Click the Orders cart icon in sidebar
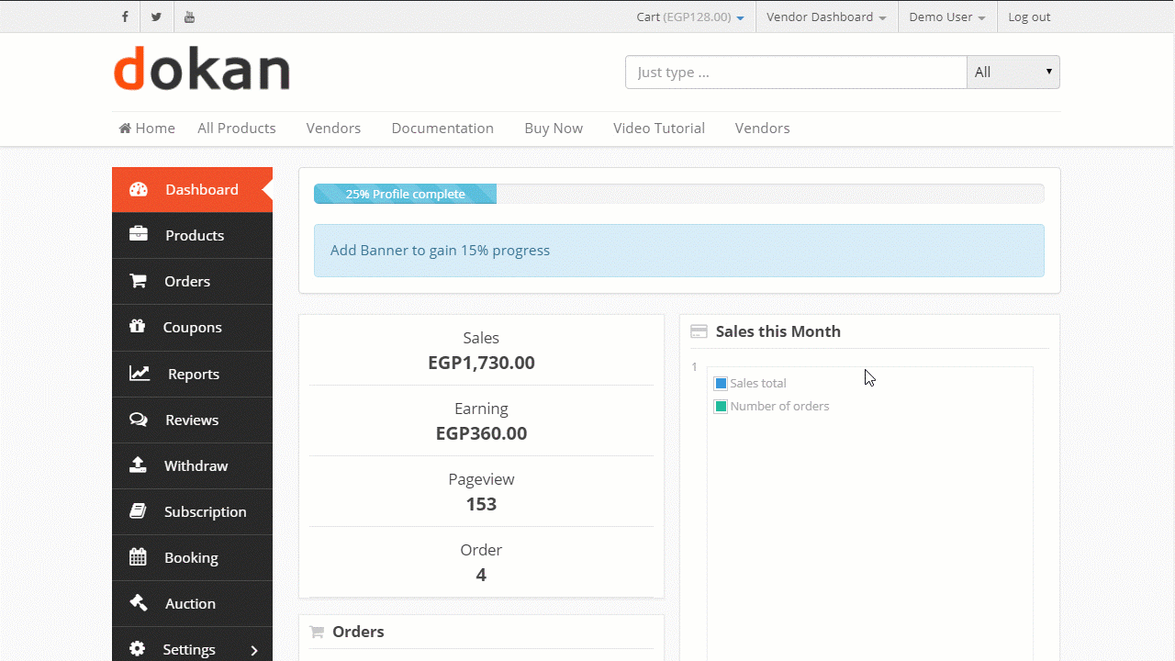The width and height of the screenshot is (1175, 661). (x=139, y=281)
